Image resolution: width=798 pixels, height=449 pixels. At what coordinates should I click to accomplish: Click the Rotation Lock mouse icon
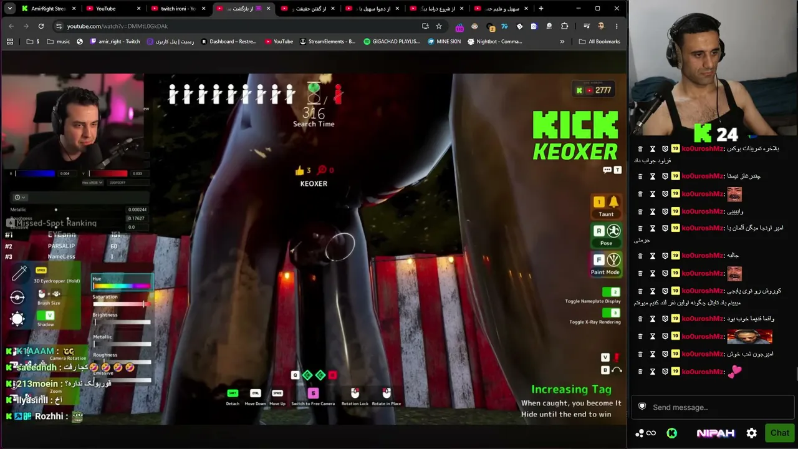tap(355, 393)
